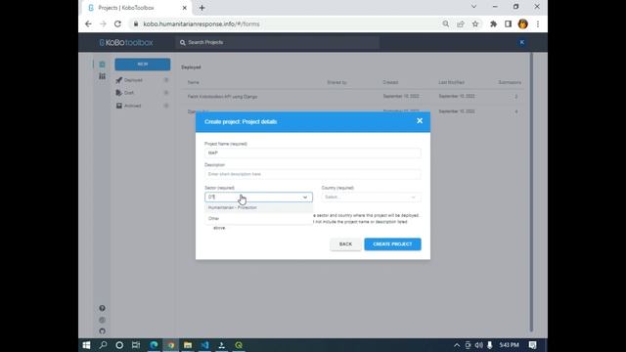
Task: Open Microsoft Edge from the taskbar
Action: 154,345
